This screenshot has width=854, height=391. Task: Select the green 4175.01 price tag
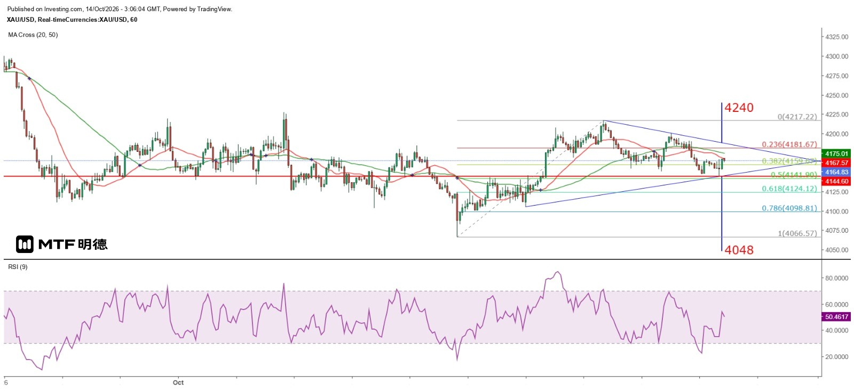(836, 153)
